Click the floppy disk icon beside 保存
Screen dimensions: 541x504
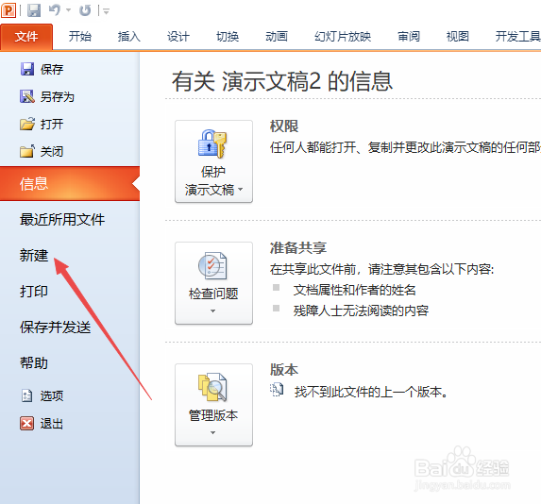coord(27,69)
